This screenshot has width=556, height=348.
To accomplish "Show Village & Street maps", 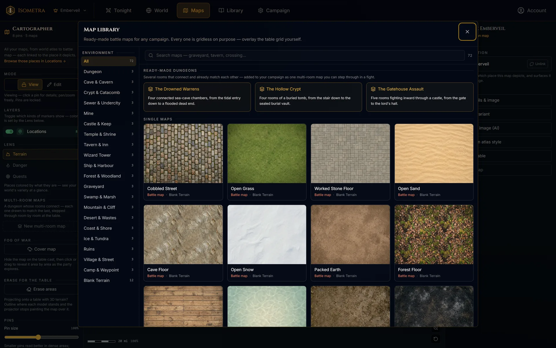I will 109,260.
